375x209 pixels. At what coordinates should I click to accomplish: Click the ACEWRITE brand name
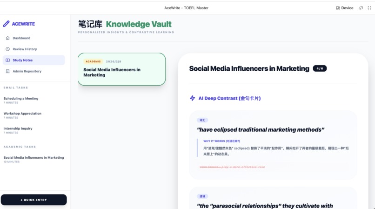[23, 24]
